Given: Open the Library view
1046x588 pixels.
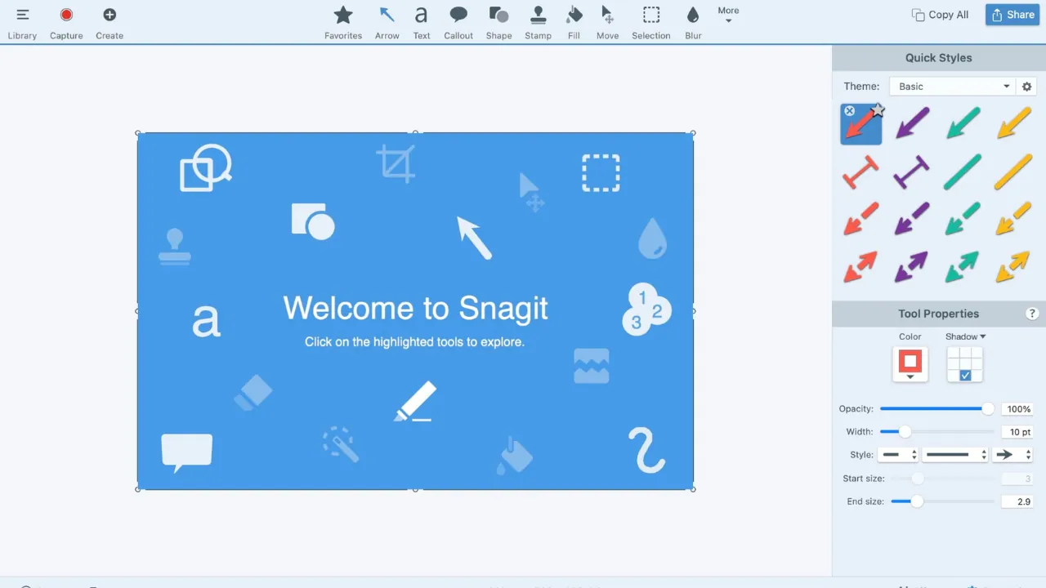Looking at the screenshot, I should coord(22,23).
